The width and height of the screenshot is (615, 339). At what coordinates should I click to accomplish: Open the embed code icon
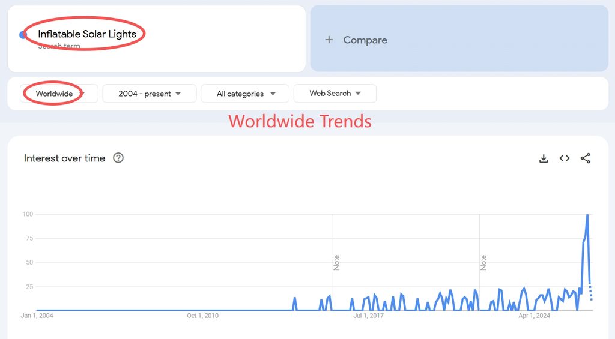point(565,158)
